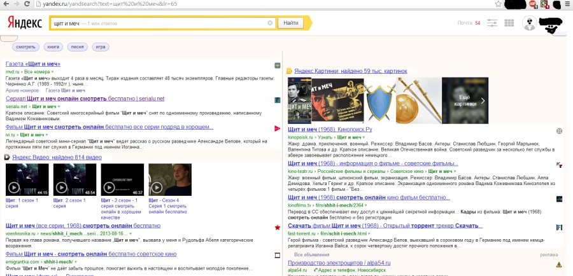This screenshot has width=573, height=276.
Task: Select the игра suggestion chip
Action: click(101, 47)
